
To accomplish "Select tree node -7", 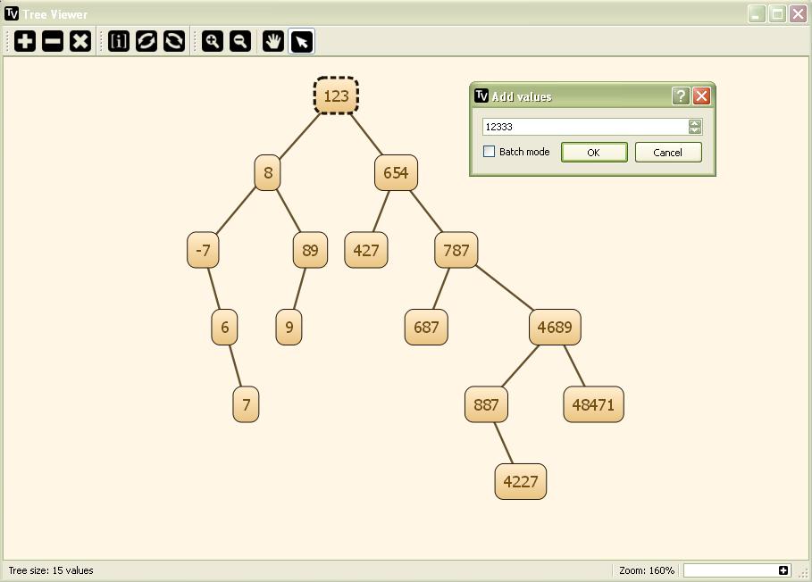I will (203, 251).
